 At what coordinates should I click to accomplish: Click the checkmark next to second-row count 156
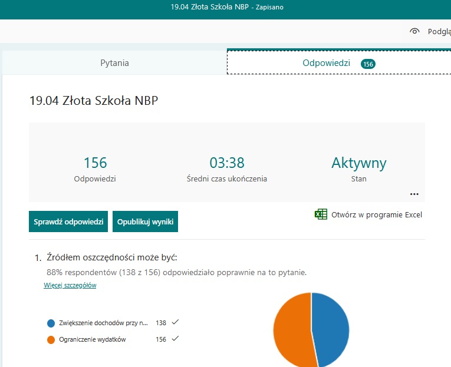coord(175,339)
